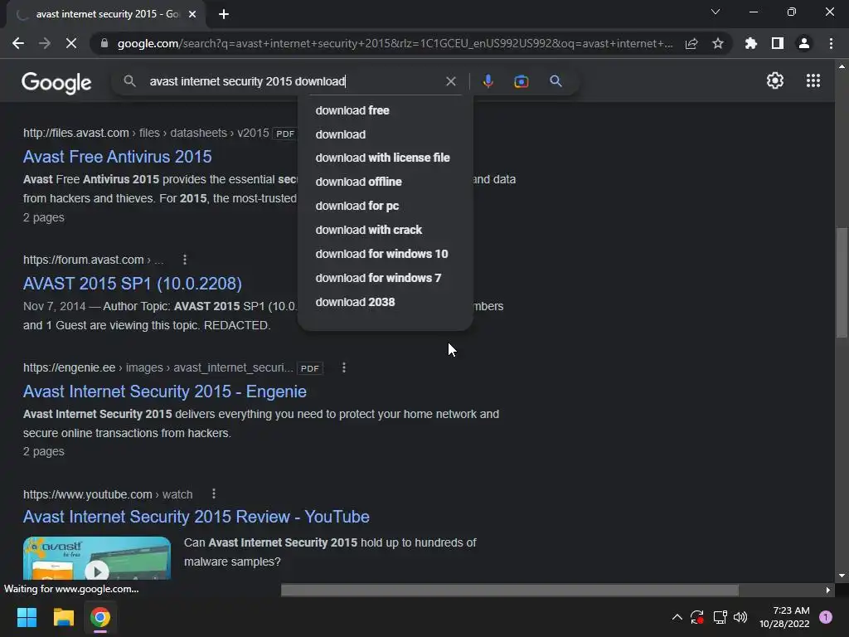Viewport: 849px width, 637px height.
Task: Click the taskbar clock 7:23 AM
Action: 784,617
